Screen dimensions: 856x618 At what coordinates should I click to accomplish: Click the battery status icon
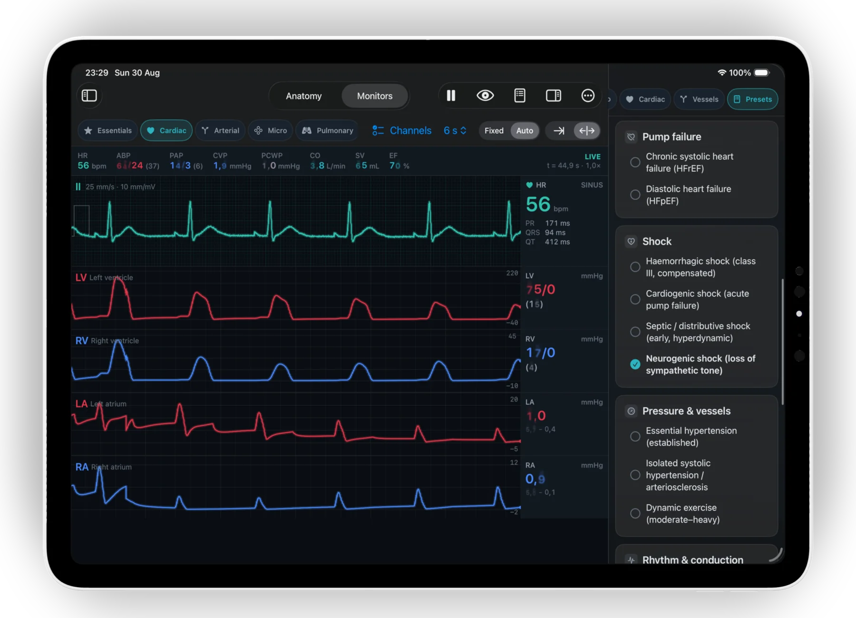pos(762,73)
